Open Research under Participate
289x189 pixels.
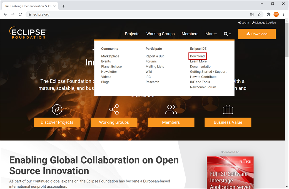[152, 82]
